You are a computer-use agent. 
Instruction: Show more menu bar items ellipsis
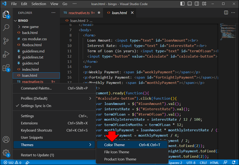(x=75, y=4)
